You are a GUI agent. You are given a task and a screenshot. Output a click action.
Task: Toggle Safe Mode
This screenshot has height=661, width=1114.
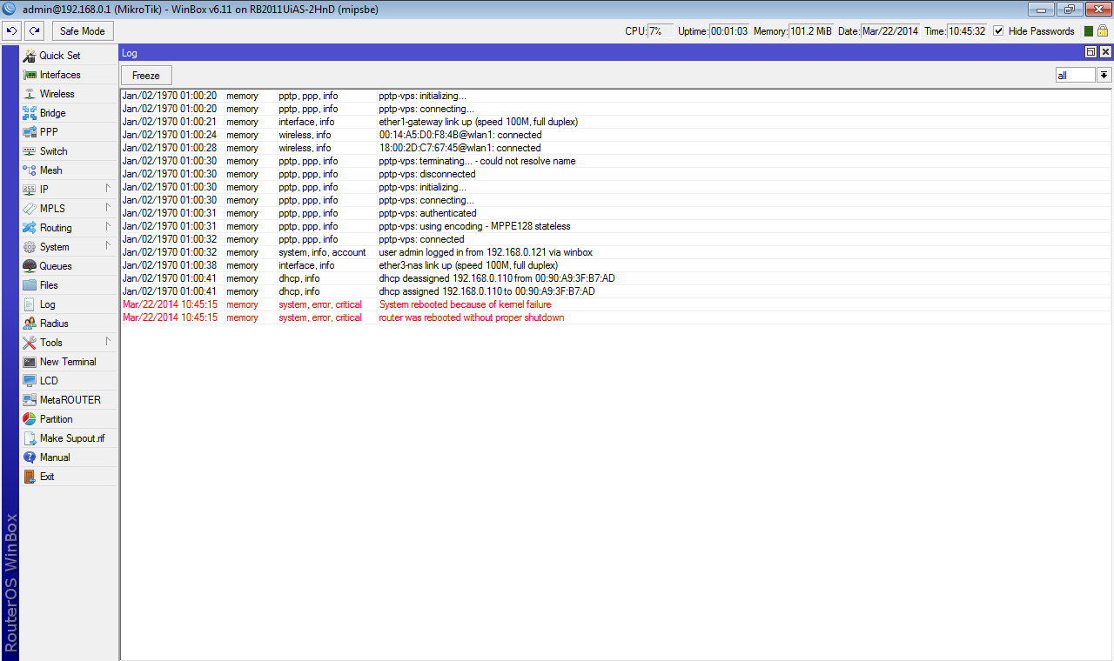point(83,30)
